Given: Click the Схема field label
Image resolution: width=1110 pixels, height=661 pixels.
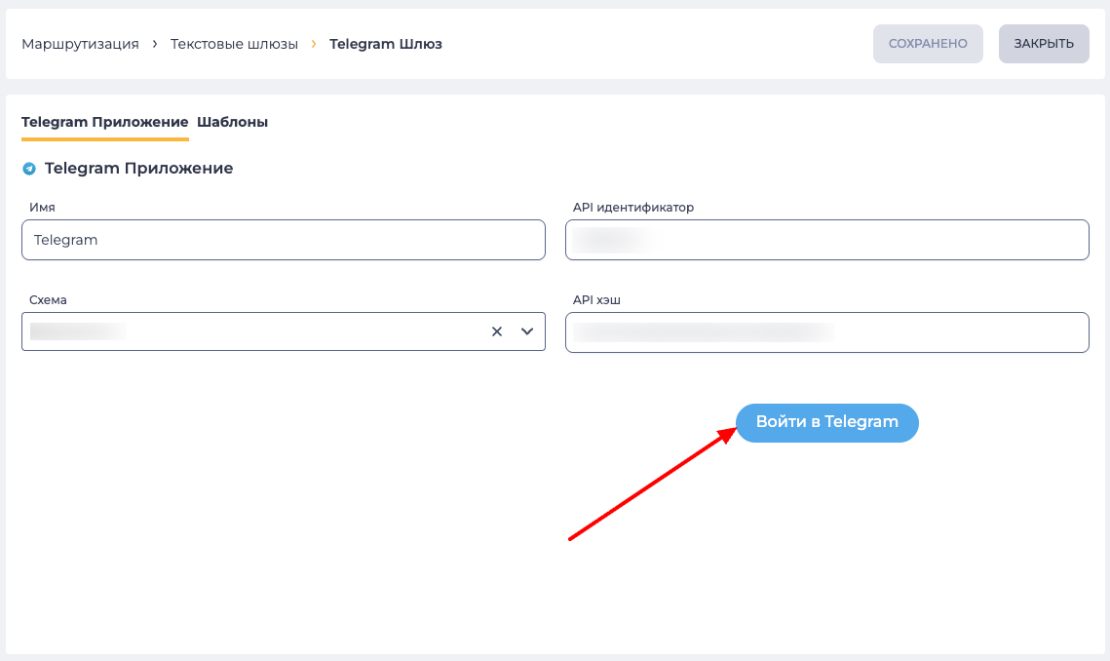Looking at the screenshot, I should coord(48,299).
